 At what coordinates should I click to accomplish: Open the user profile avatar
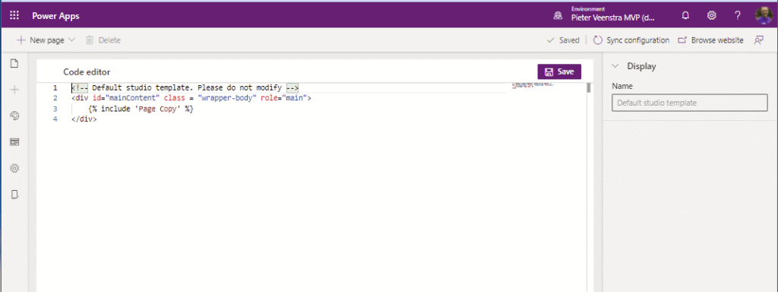click(x=764, y=15)
